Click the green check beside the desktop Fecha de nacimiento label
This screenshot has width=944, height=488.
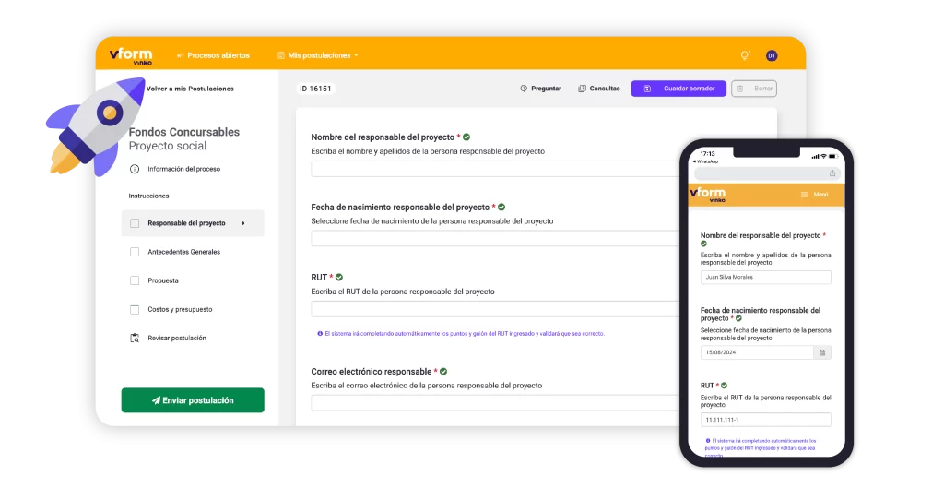[x=501, y=208]
